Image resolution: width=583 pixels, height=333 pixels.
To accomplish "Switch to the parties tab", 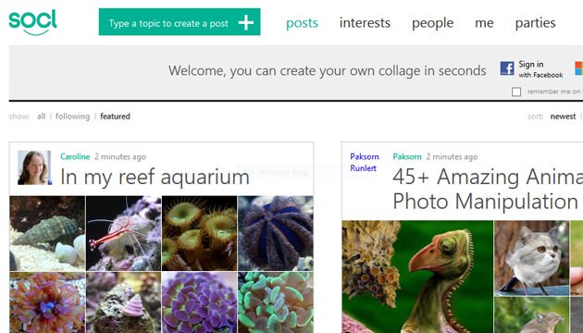I will click(535, 23).
